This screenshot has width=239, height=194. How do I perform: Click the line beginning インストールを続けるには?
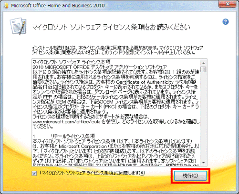point(117,48)
